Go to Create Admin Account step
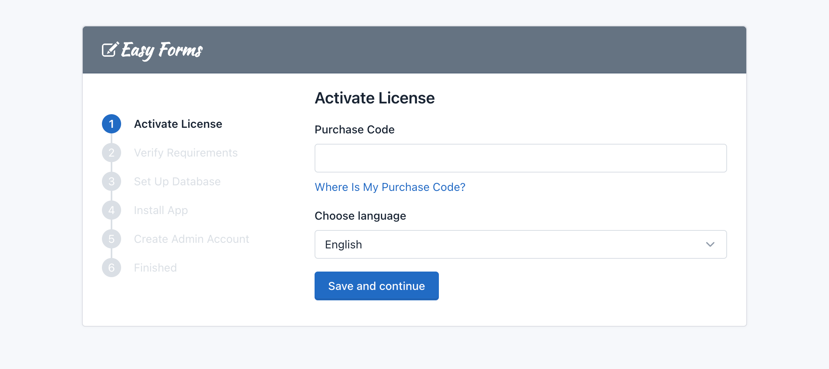This screenshot has width=829, height=369. pyautogui.click(x=192, y=239)
